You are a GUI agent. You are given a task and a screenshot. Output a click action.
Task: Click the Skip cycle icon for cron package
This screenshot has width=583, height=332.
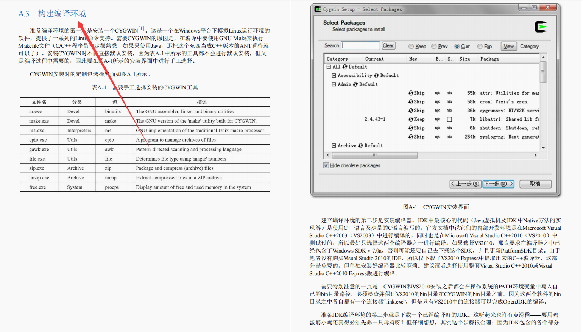pyautogui.click(x=411, y=101)
